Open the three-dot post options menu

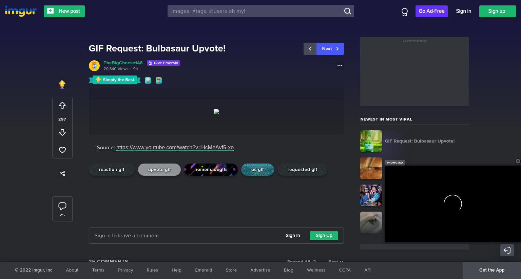click(340, 66)
